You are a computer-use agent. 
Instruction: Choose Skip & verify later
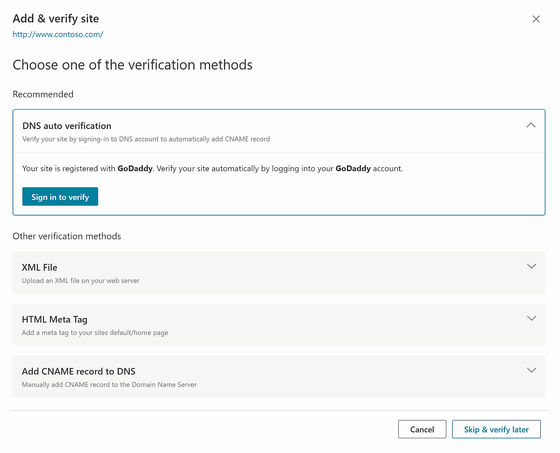[x=496, y=429]
